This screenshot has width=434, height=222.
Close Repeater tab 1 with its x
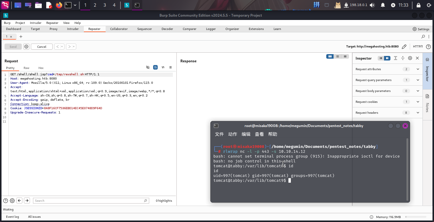click(x=11, y=37)
